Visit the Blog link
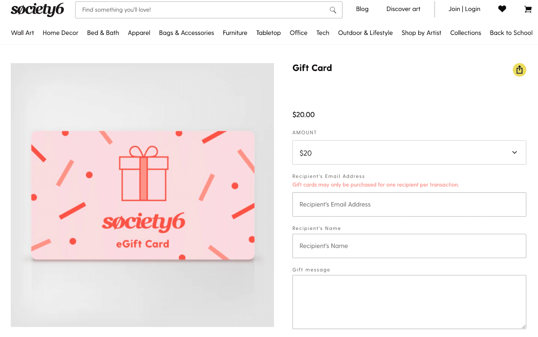 point(362,9)
